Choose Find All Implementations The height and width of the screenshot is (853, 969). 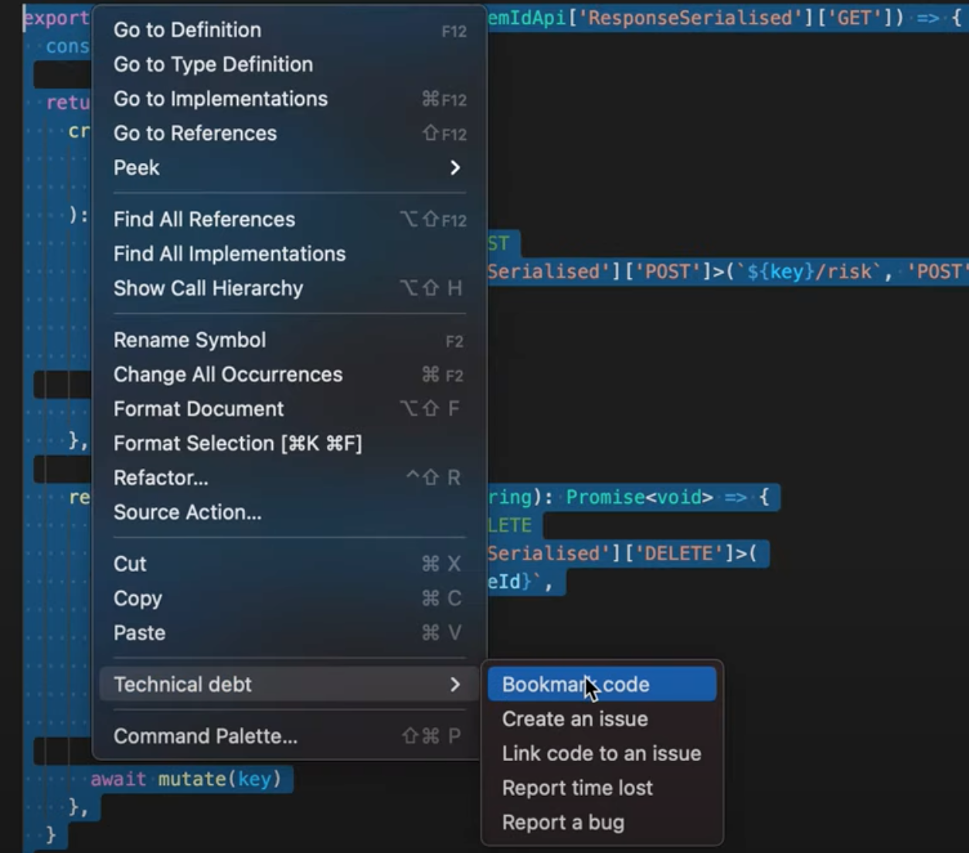pyautogui.click(x=289, y=253)
